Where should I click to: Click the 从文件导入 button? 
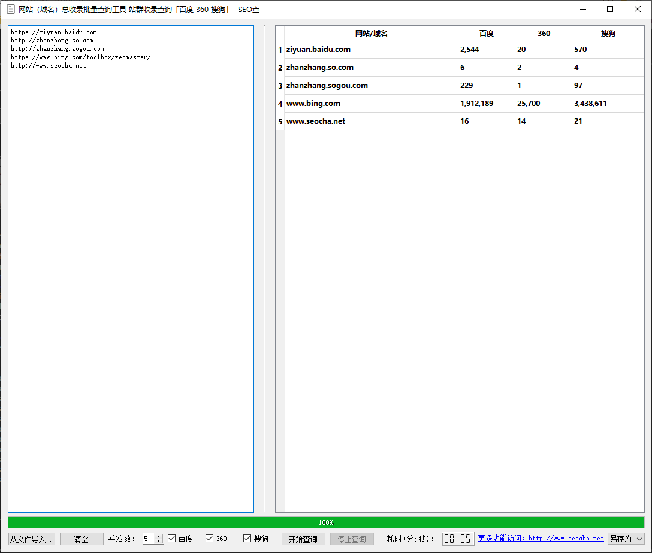(x=32, y=539)
